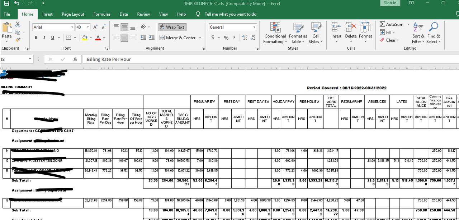The width and height of the screenshot is (459, 220).
Task: Toggle Bold formatting
Action: point(36,37)
